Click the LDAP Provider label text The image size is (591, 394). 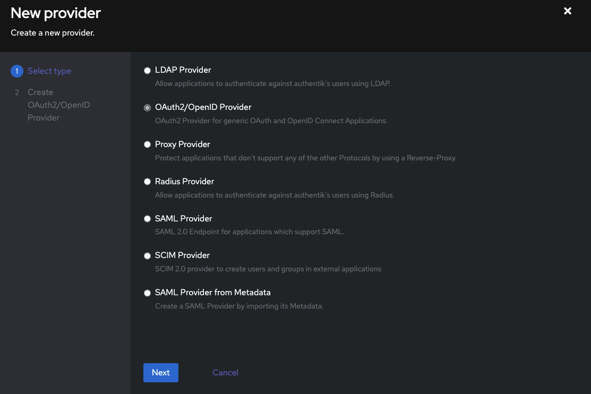[x=183, y=70]
